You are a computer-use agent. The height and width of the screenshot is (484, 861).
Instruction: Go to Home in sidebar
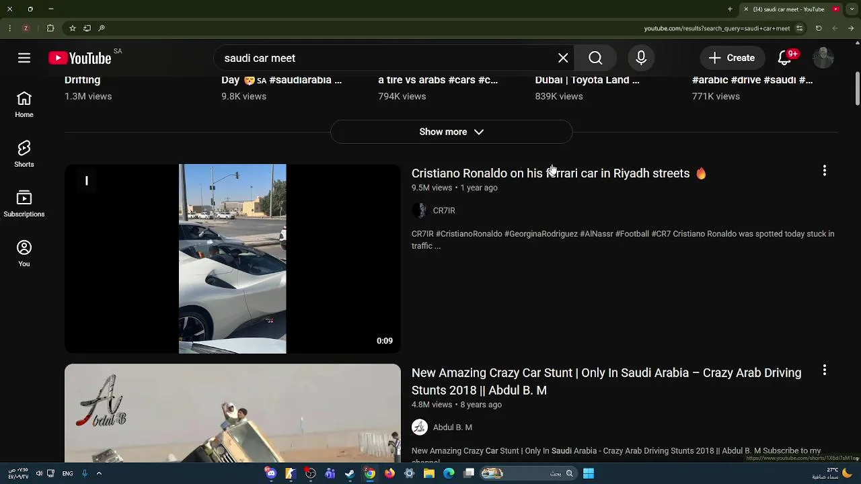point(24,105)
